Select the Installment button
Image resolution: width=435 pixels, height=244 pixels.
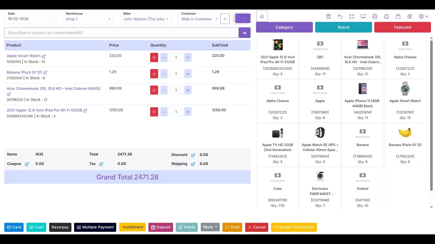[x=133, y=227]
